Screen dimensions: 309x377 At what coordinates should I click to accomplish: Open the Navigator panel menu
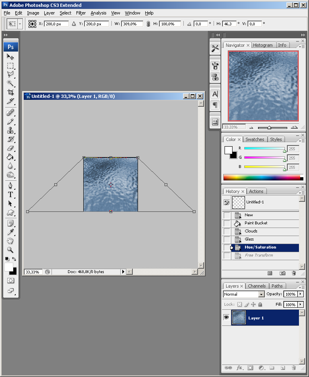(302, 46)
